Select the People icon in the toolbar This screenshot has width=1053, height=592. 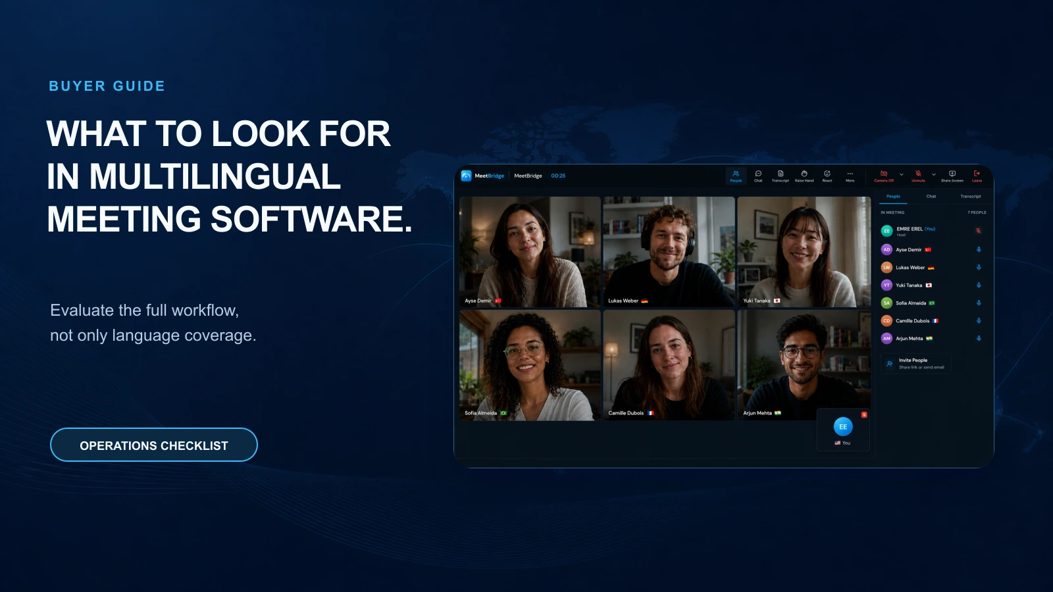tap(736, 176)
